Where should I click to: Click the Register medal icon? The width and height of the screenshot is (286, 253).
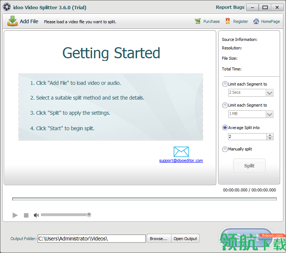tap(228, 21)
